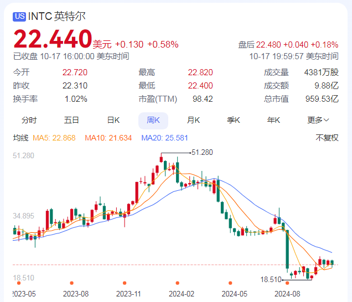
Task: Click the after-hours timestamp 10-17 19:59:57
Action: tap(277, 56)
